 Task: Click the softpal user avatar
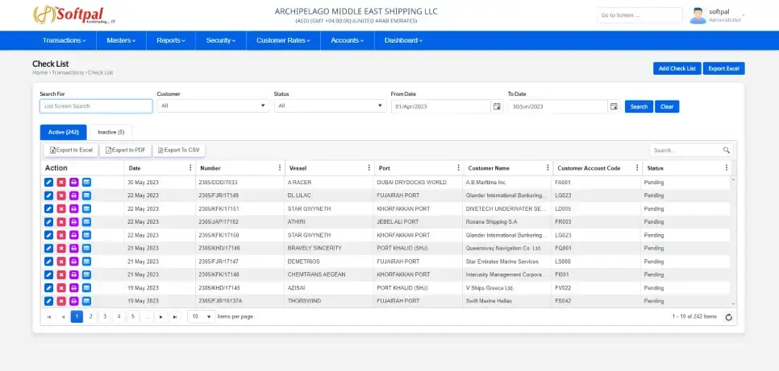point(698,15)
